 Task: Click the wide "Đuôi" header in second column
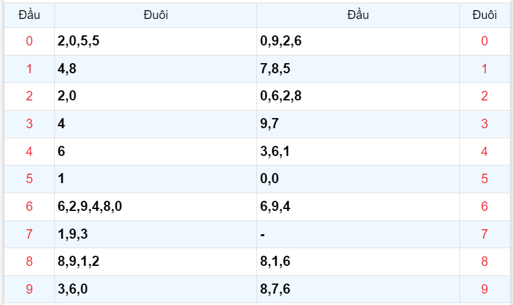coord(155,15)
